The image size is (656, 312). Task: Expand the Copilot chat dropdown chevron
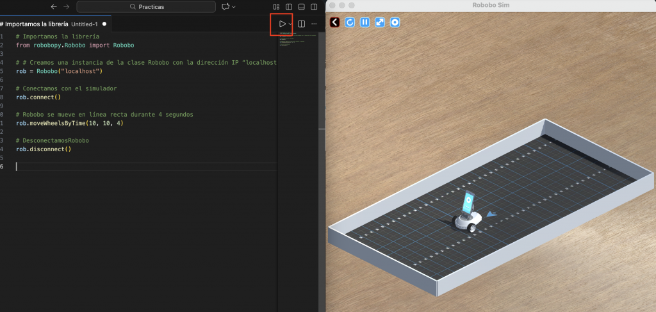pyautogui.click(x=234, y=6)
